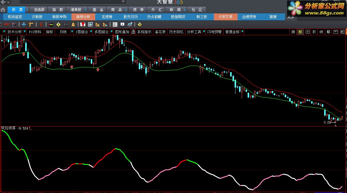Viewport: 347px width, 193px height.
Task: Open the 涨停分析 sub-tab
Action: [83, 17]
